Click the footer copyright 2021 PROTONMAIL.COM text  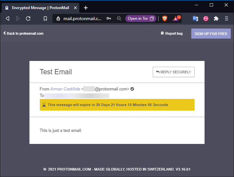[x=117, y=169]
